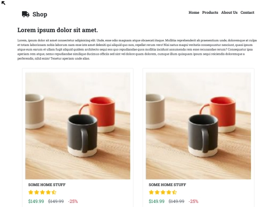This screenshot has height=207, width=276.
Task: Click the delivery truck logo icon
Action: pos(26,14)
